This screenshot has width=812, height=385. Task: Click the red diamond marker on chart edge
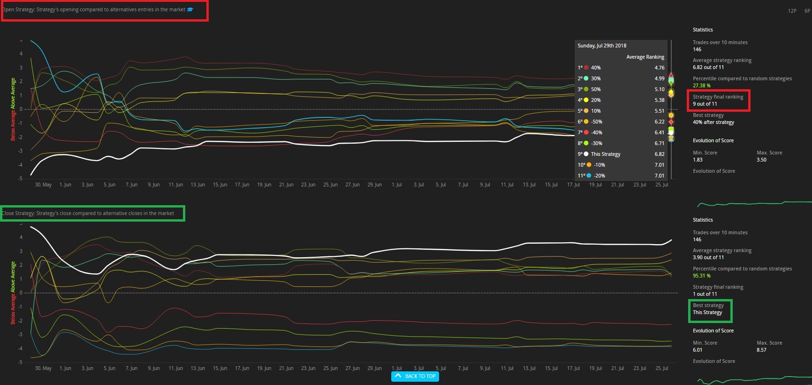[671, 122]
